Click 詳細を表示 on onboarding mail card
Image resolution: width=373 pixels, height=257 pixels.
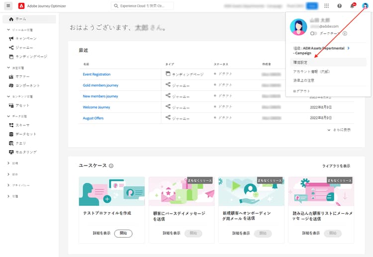point(241,233)
